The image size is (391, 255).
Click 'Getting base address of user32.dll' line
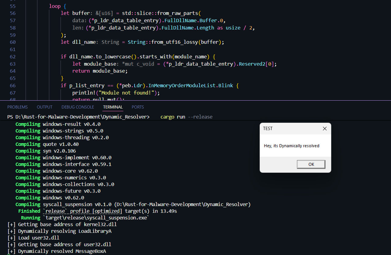click(59, 244)
